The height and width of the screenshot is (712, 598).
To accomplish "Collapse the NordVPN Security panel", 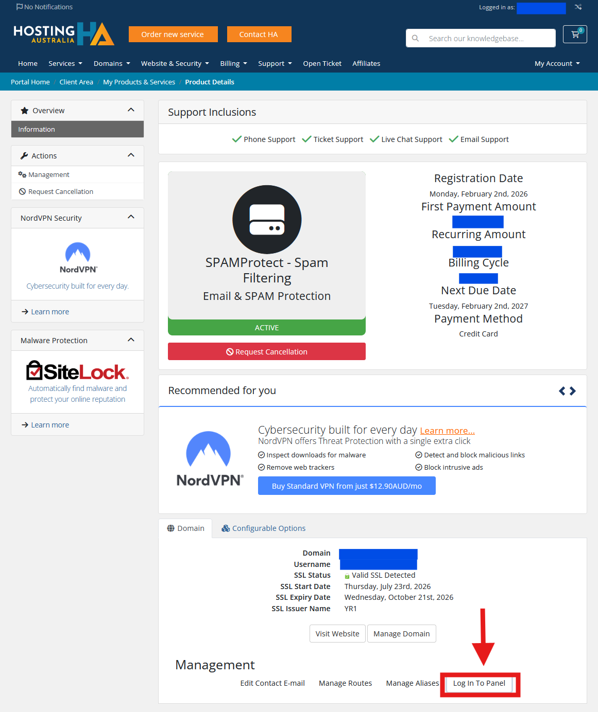I will pos(131,217).
